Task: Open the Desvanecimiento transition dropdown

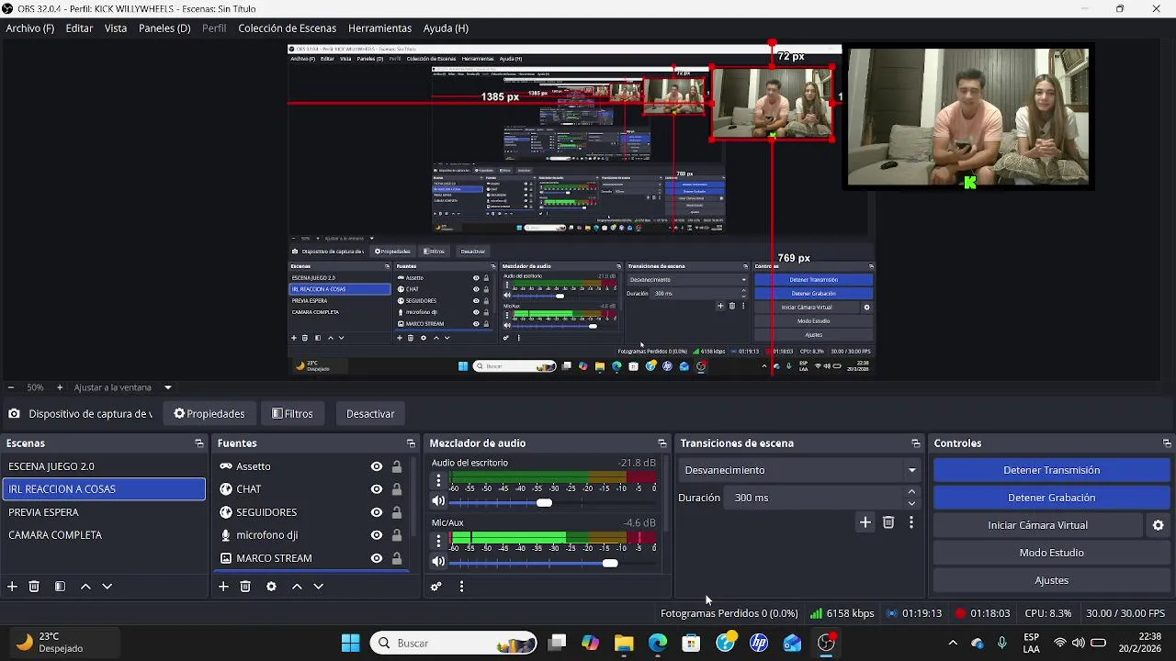Action: (x=799, y=470)
